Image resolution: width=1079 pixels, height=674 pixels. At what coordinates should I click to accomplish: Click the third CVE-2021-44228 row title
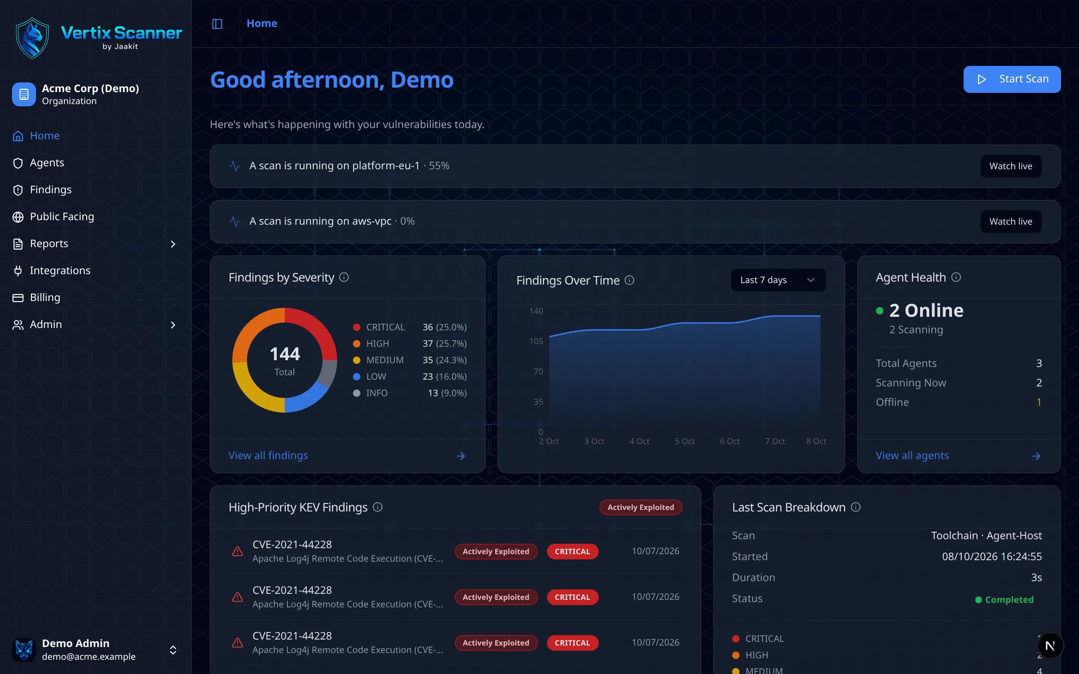tap(292, 636)
